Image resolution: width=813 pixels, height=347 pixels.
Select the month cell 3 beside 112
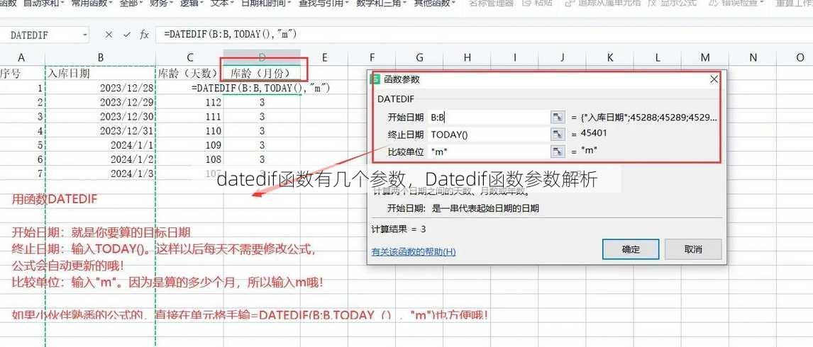[262, 102]
